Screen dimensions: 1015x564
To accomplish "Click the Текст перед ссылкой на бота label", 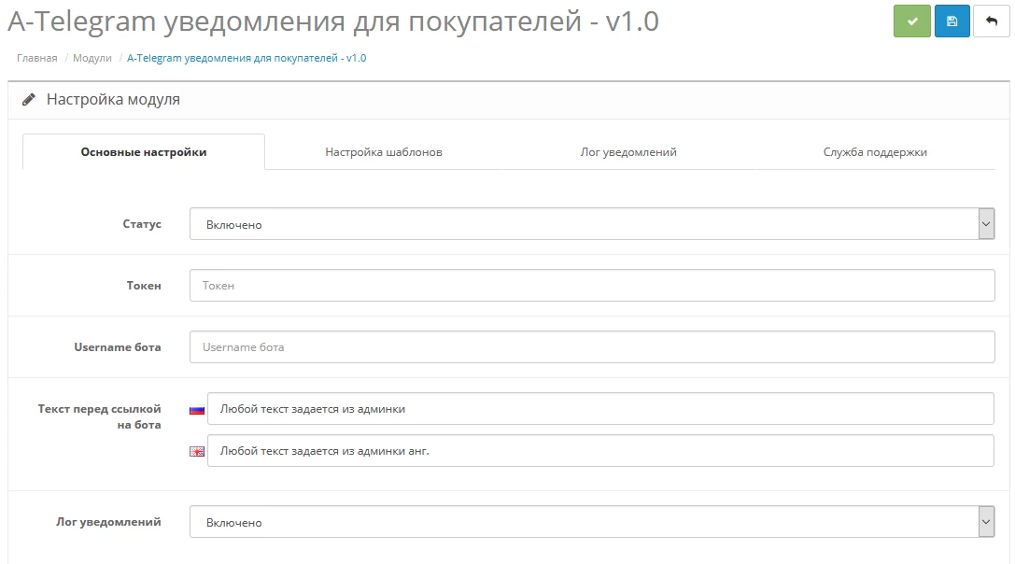I will [x=99, y=416].
